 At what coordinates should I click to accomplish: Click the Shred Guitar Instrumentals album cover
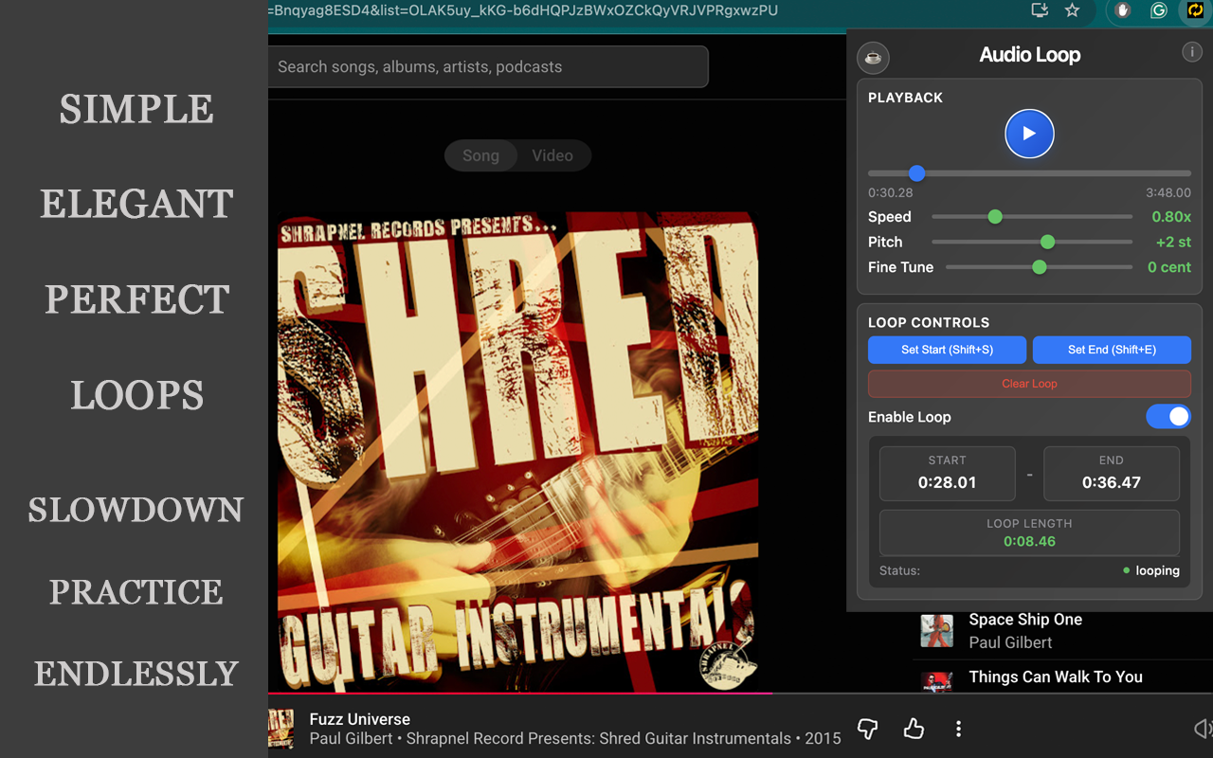517,452
